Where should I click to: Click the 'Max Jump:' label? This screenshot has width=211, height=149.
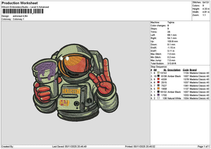pyautogui.click(x=156, y=60)
